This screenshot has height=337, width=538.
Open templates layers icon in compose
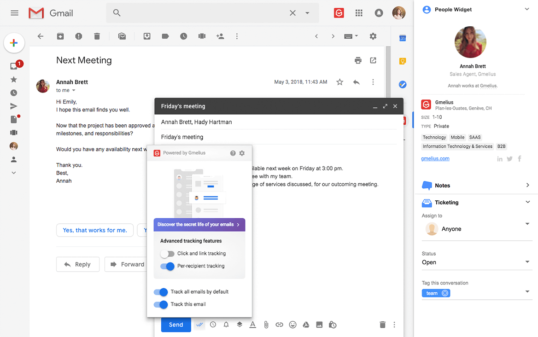click(240, 324)
